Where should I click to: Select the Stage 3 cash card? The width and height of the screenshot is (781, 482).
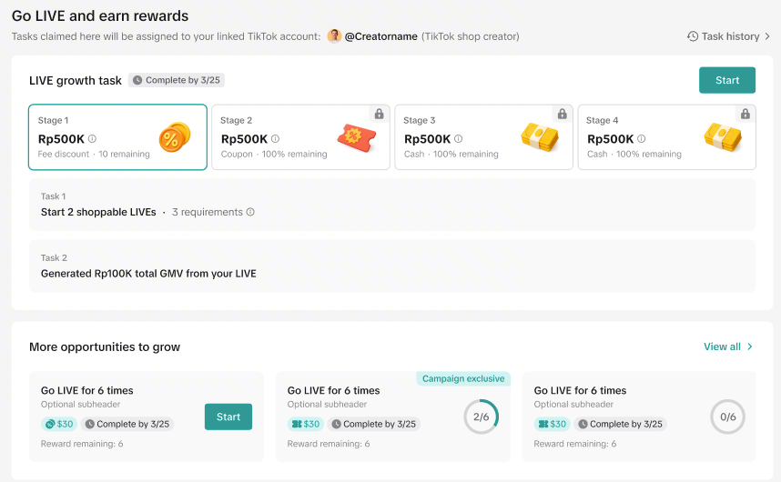483,137
